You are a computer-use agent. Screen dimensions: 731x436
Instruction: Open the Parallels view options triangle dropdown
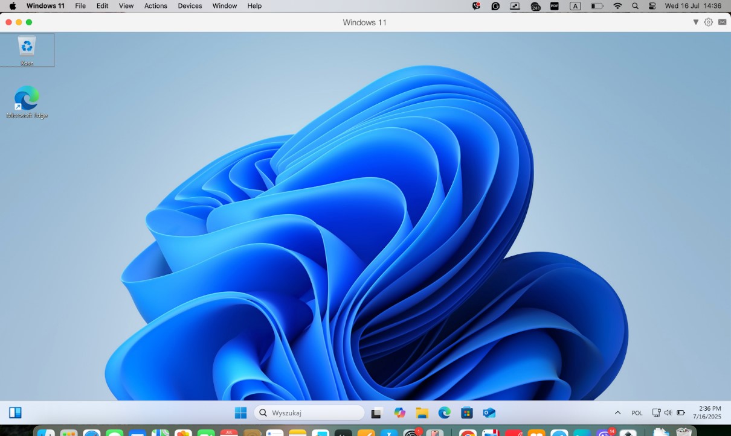click(x=695, y=22)
